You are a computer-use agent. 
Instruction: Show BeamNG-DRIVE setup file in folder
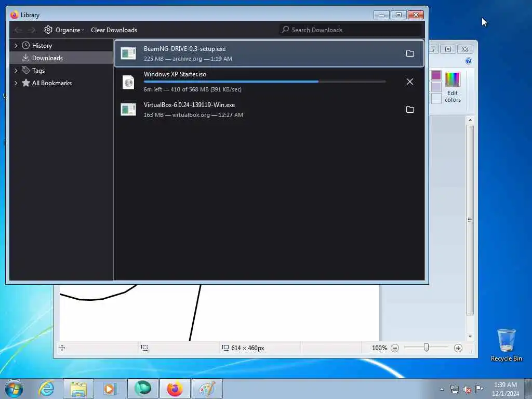pyautogui.click(x=410, y=54)
